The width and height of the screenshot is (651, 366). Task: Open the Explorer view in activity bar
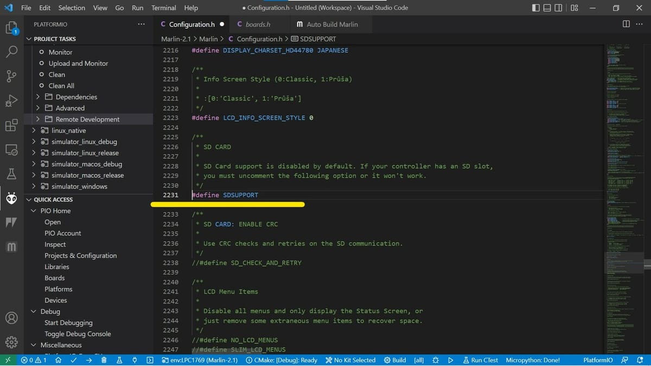11,28
